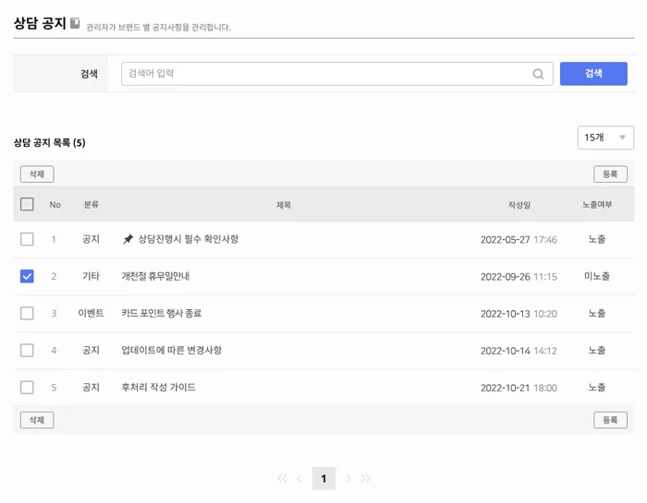Go to previous page arrow
The image size is (647, 503).
tap(300, 478)
